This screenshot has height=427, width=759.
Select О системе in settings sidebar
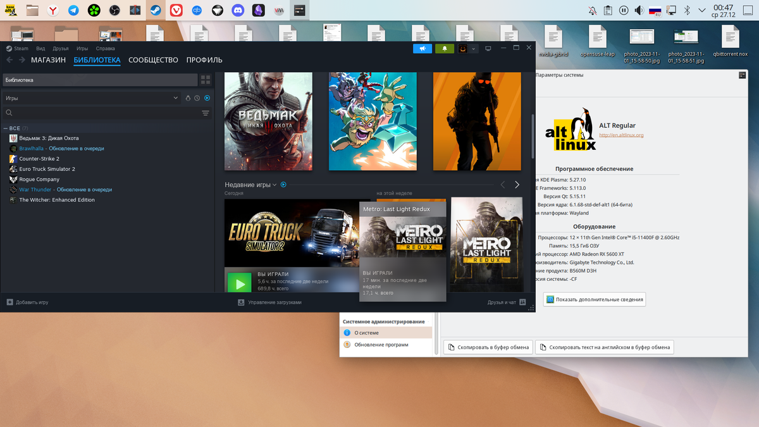pos(386,332)
